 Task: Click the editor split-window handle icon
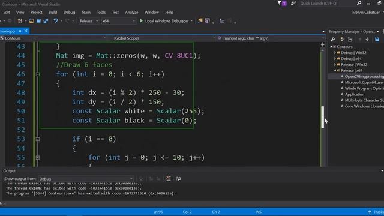click(323, 44)
